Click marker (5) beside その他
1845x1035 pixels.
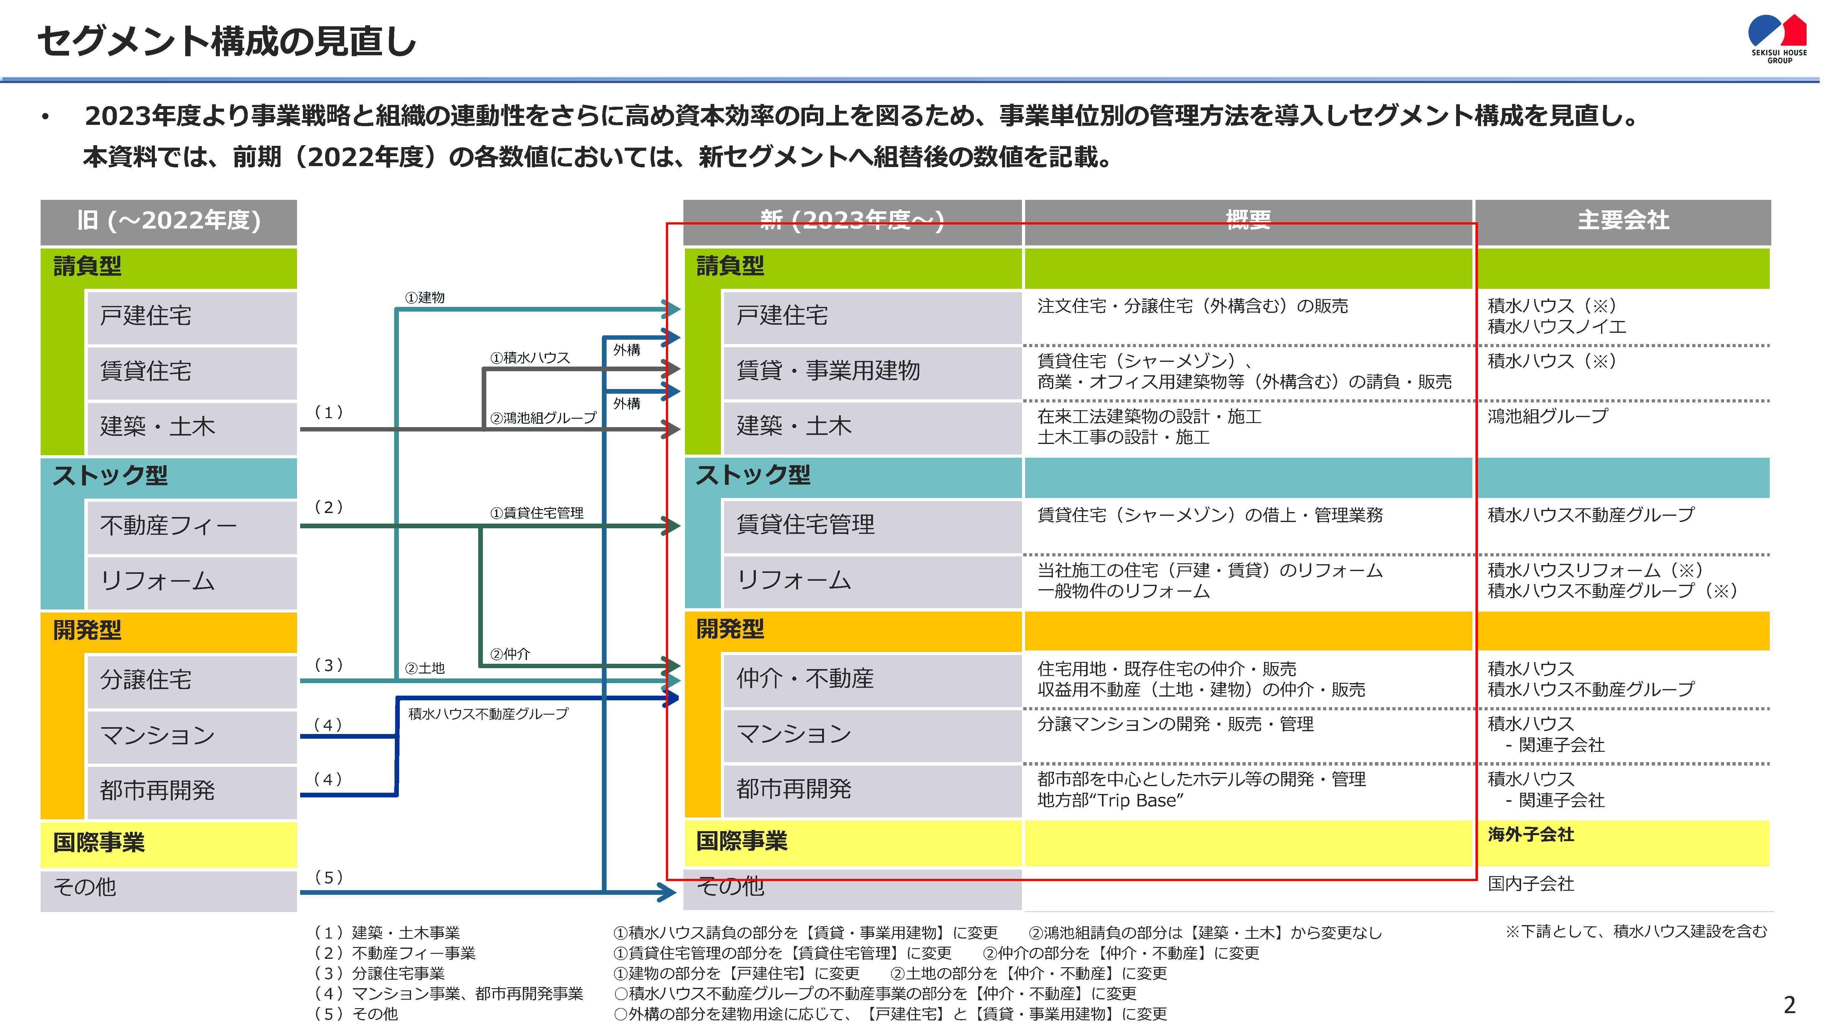coord(329,878)
